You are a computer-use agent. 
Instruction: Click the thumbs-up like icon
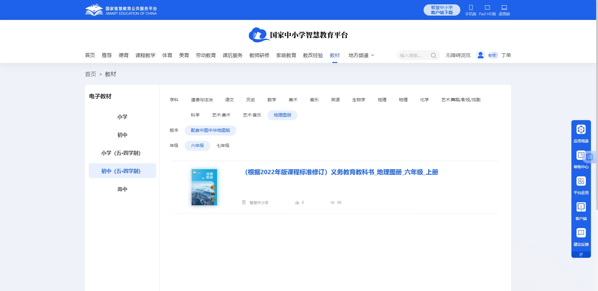tap(297, 203)
